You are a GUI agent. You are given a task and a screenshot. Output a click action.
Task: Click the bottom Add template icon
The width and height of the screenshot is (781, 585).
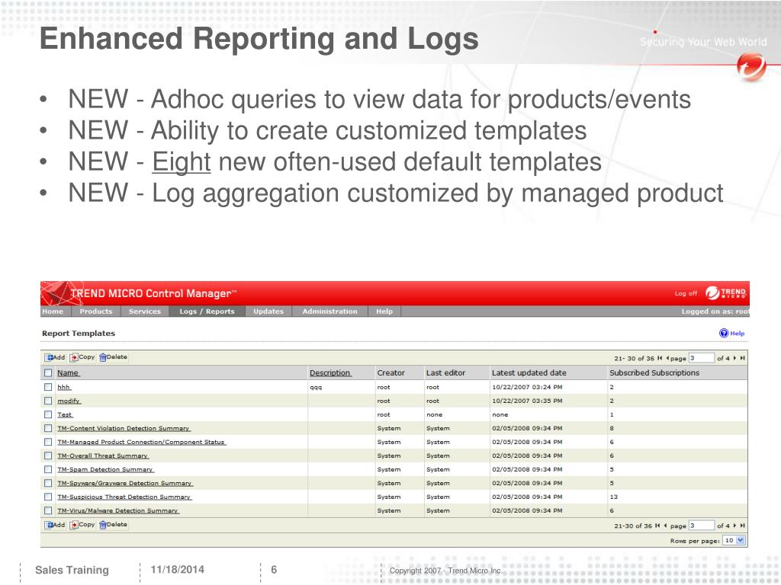tap(50, 525)
